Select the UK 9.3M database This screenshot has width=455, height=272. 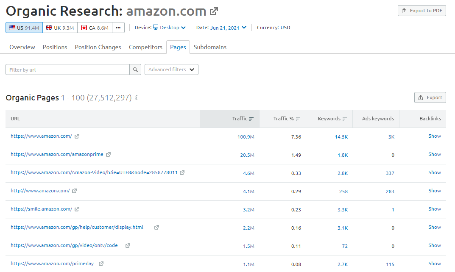60,28
